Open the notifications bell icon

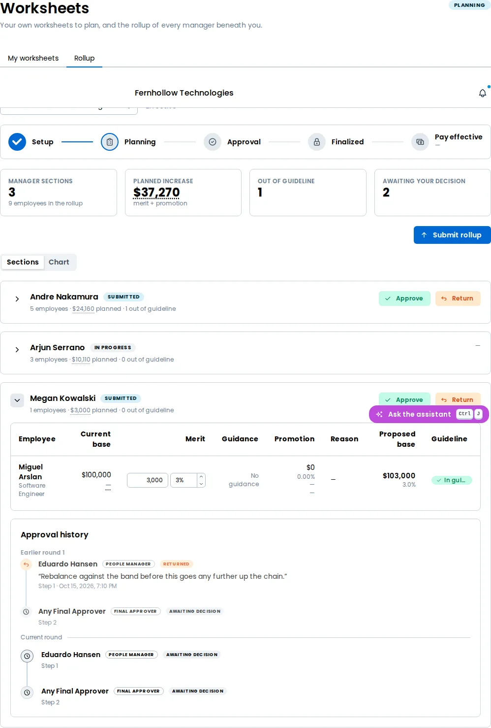(482, 93)
